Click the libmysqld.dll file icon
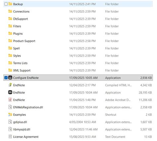The width and height of the screenshot is (157, 141). [10, 129]
